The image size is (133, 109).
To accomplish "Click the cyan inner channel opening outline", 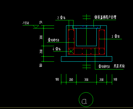I will 86,37.
